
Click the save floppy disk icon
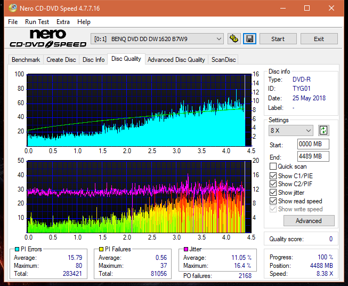point(250,39)
